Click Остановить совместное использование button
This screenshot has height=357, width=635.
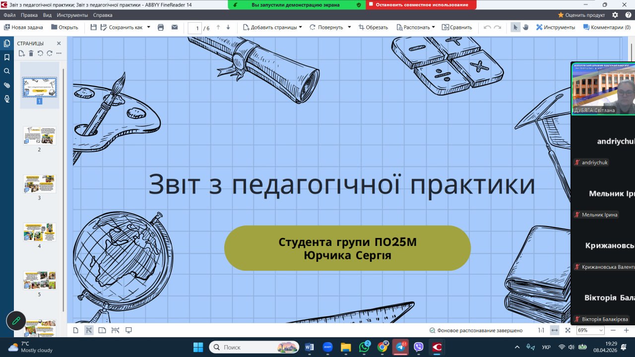421,4
